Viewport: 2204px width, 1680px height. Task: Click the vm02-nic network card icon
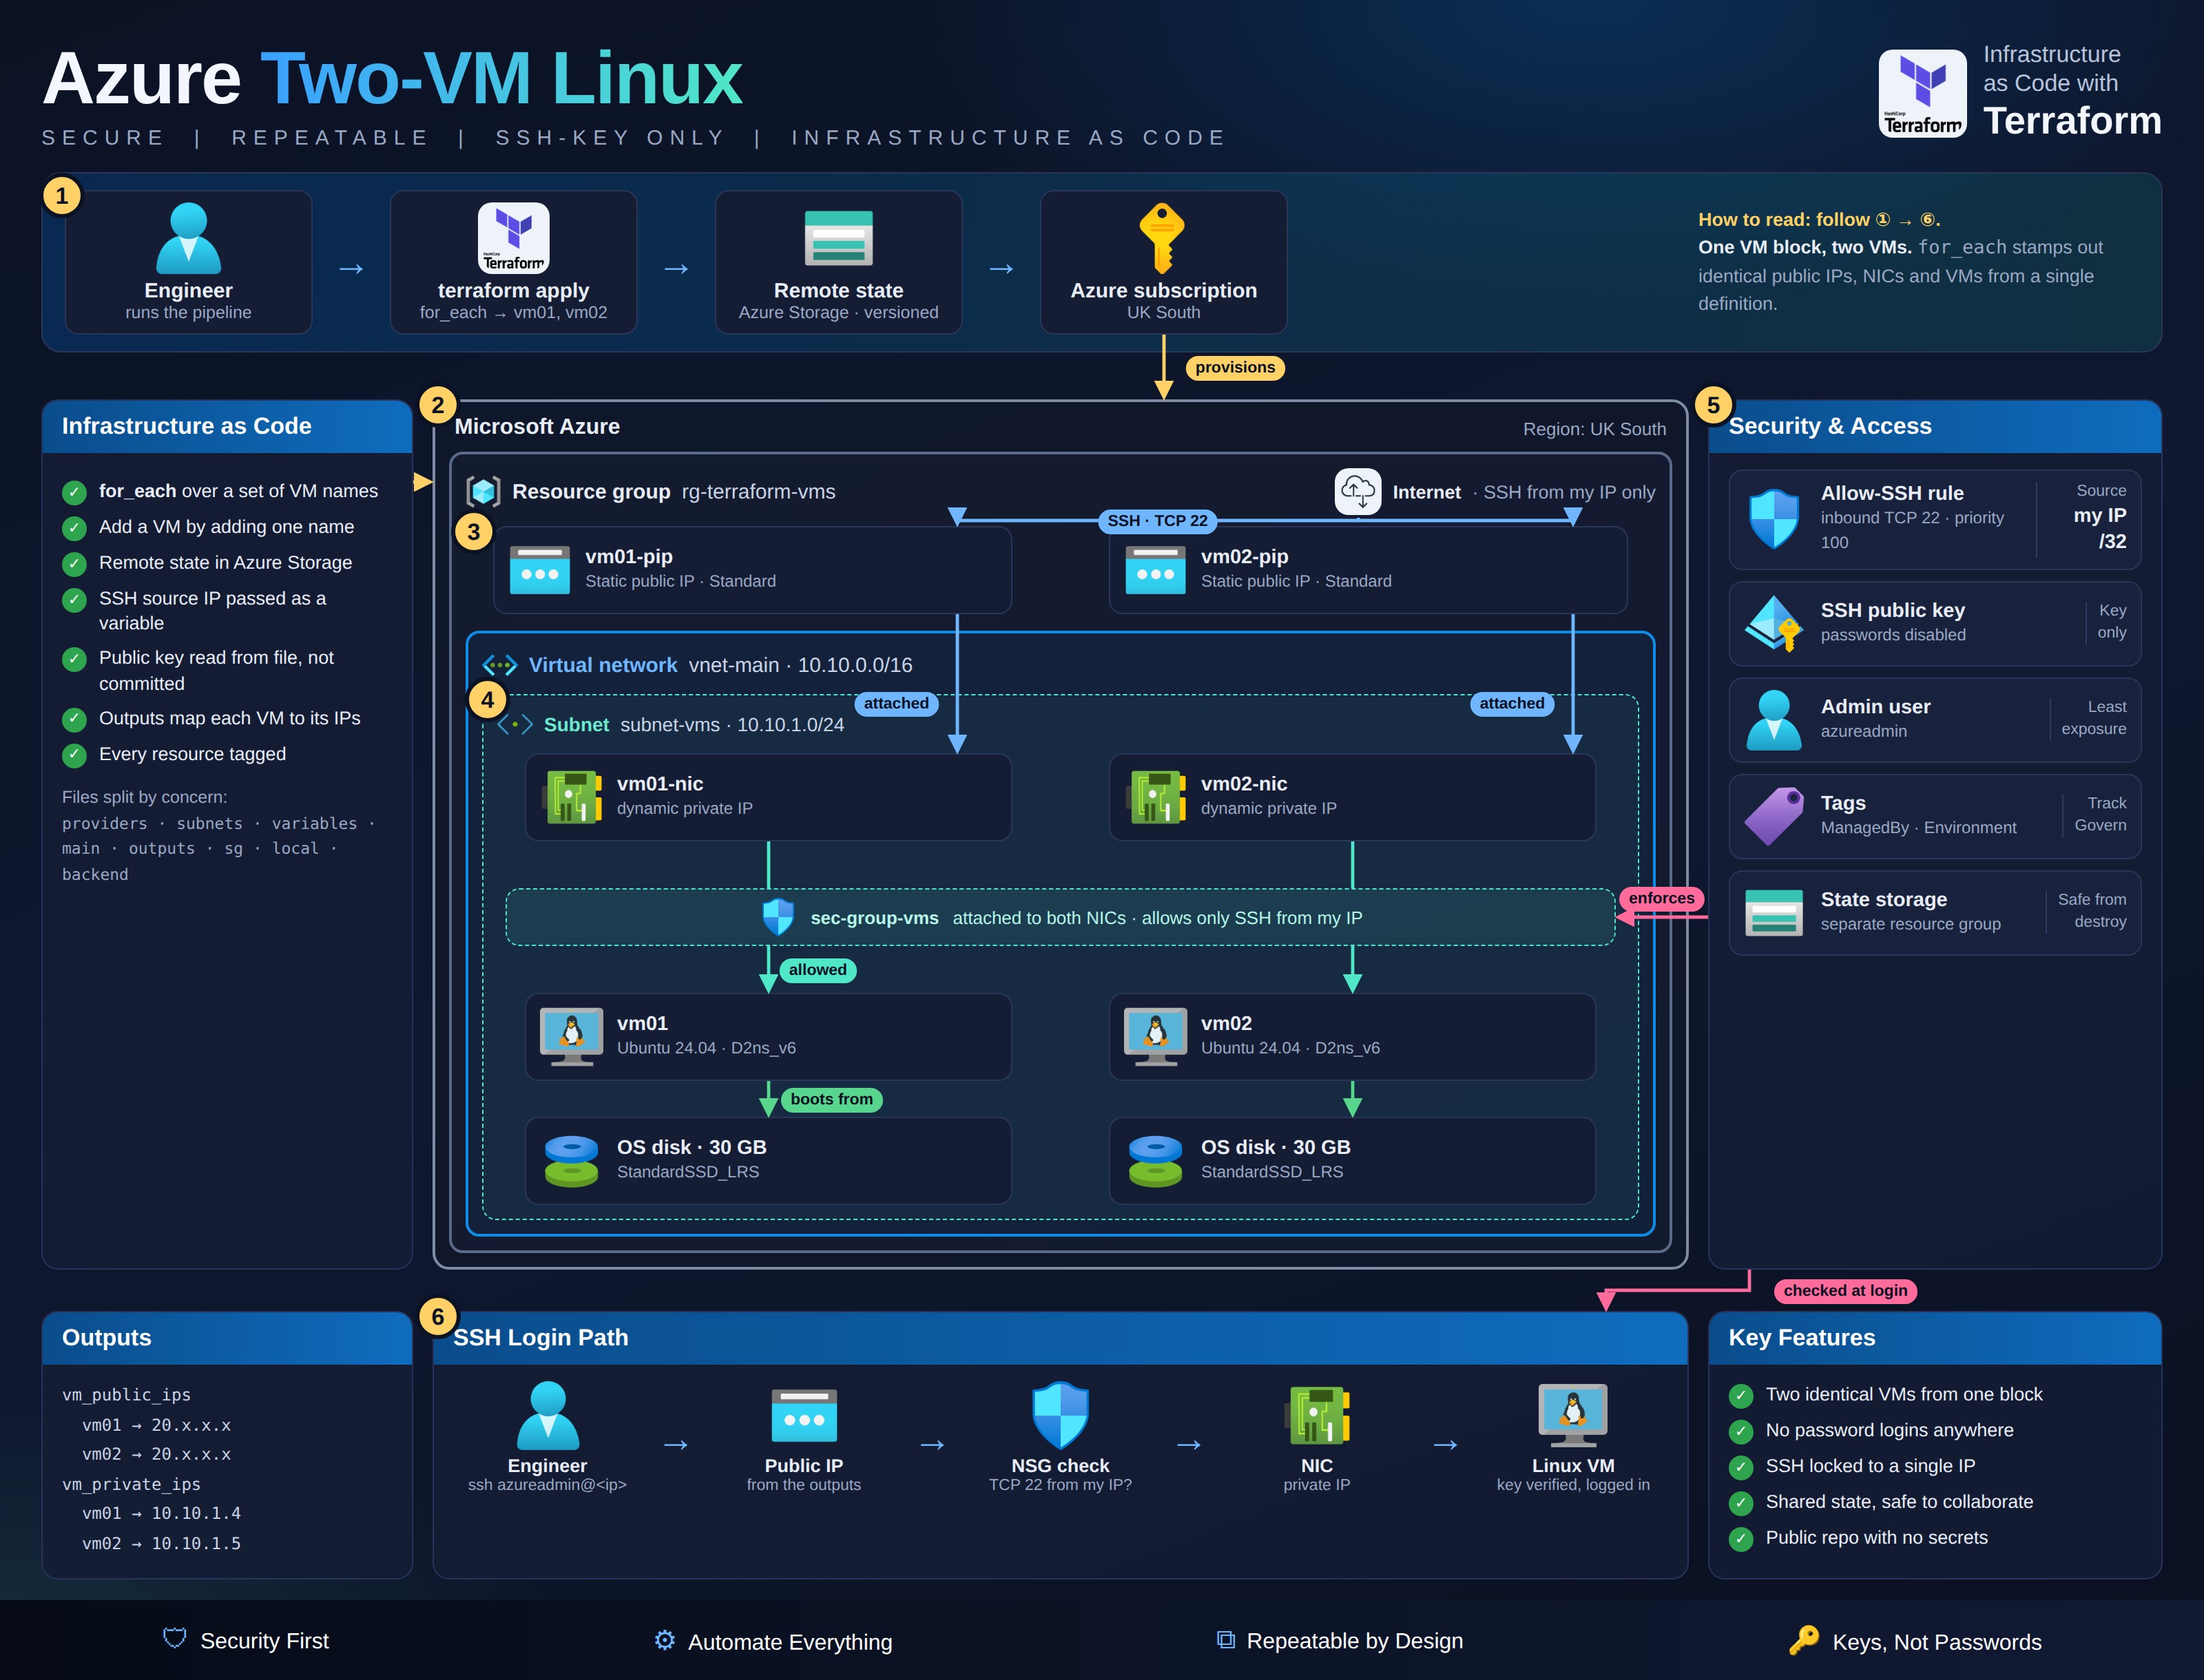[x=1156, y=797]
